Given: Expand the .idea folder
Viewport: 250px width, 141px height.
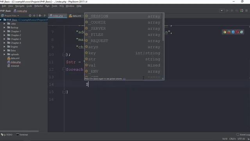Looking at the screenshot, I should pyautogui.click(x=4, y=23).
